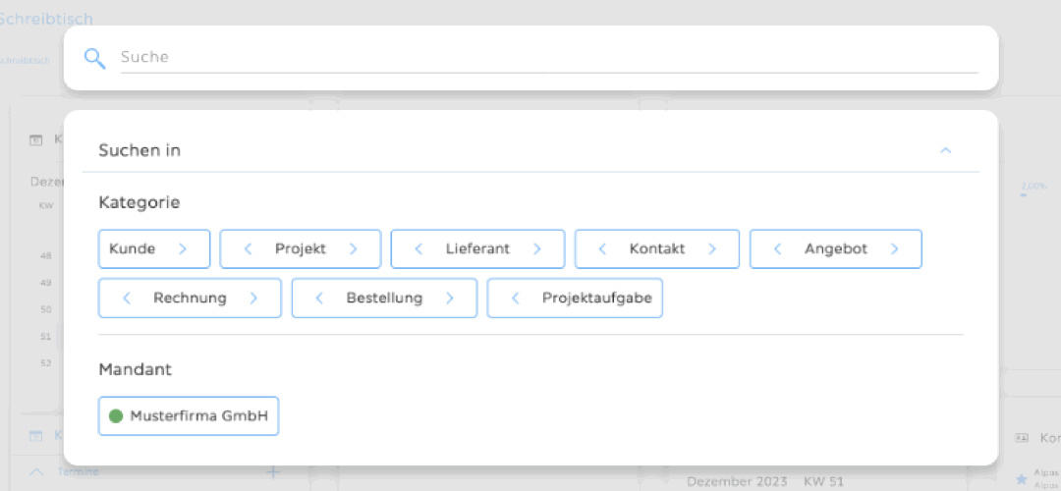Type in the Suche search field
1061x491 pixels.
click(x=548, y=57)
